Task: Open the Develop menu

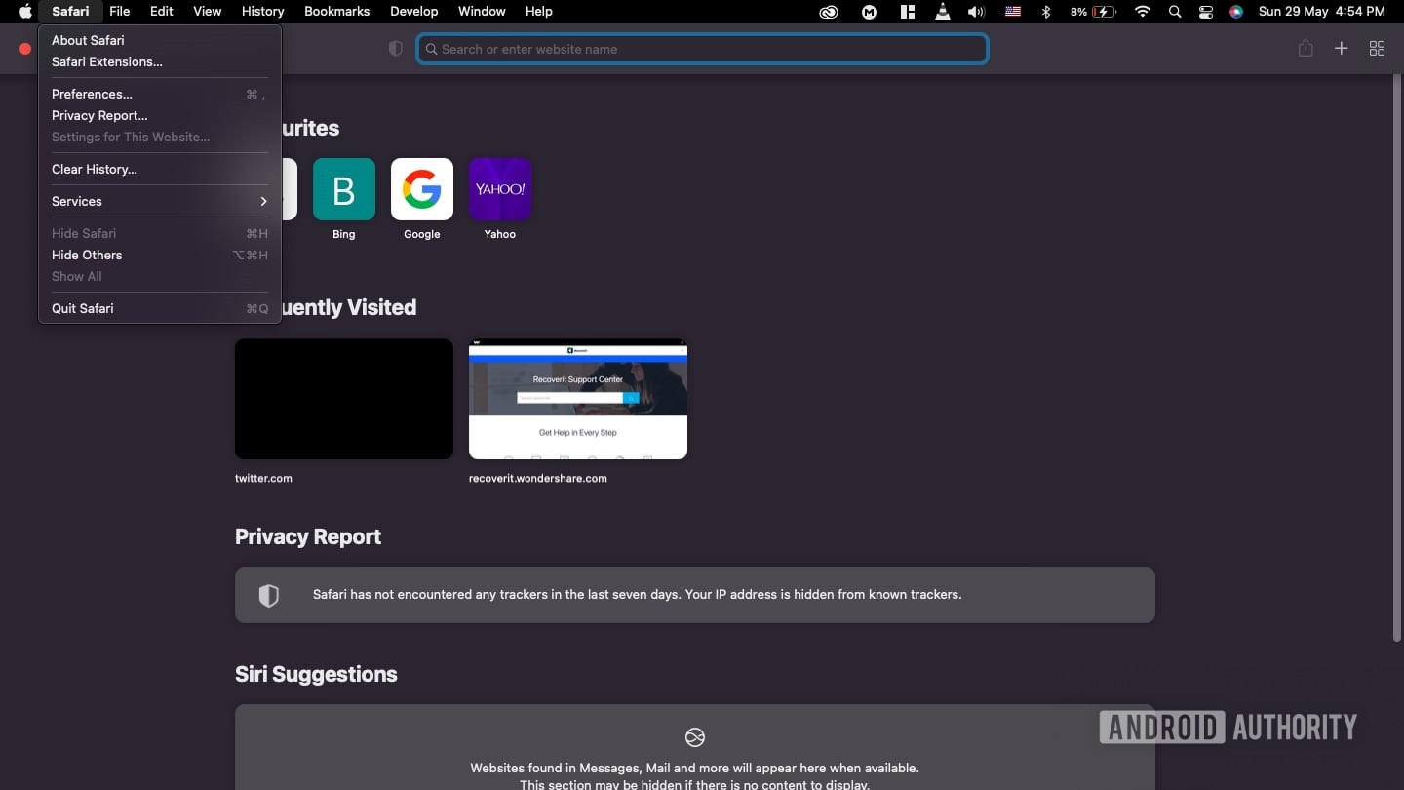Action: point(414,12)
